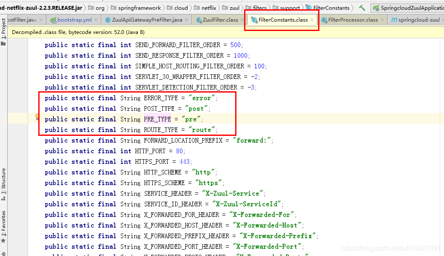
Task: Click the SIMPLE_HOST_ROUTING_FILTER_ORDER constant
Action: 189,66
